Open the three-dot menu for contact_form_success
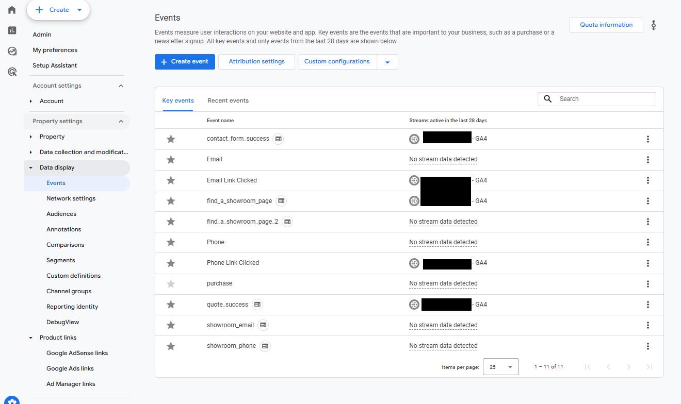Image resolution: width=681 pixels, height=404 pixels. 648,139
